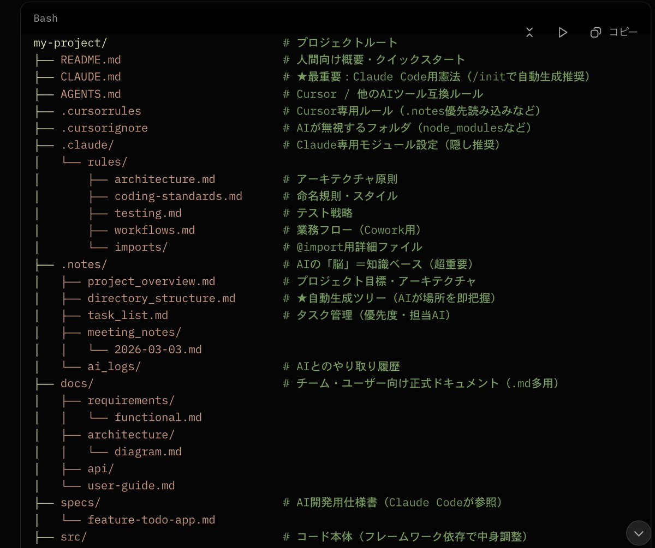655x548 pixels.
Task: Click the Bash language label
Action: pyautogui.click(x=45, y=18)
